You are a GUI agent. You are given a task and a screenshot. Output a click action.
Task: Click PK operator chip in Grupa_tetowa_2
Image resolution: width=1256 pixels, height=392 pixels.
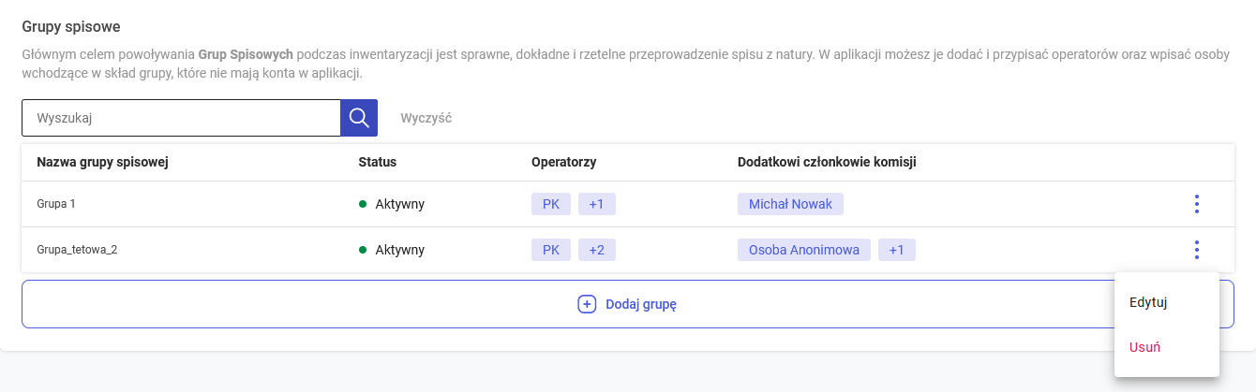pyautogui.click(x=551, y=250)
